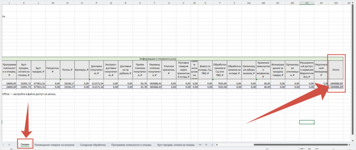
Task: Switch to Размещение товаров на витрине sheet
Action: pos(54,144)
